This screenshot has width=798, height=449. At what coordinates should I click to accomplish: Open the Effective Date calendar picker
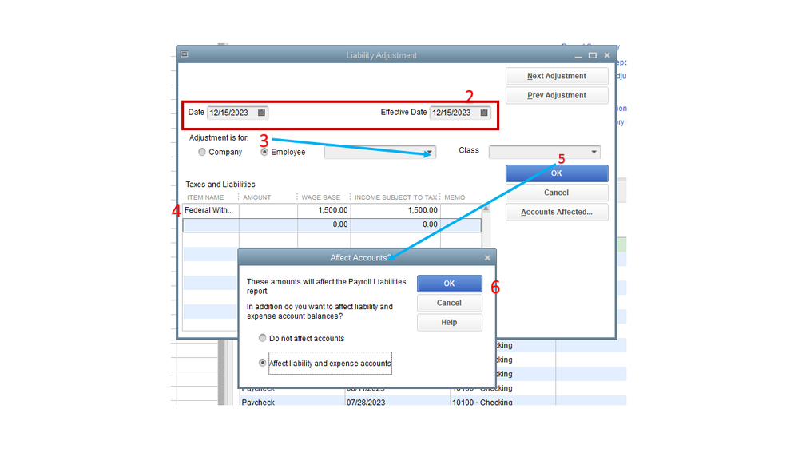484,113
